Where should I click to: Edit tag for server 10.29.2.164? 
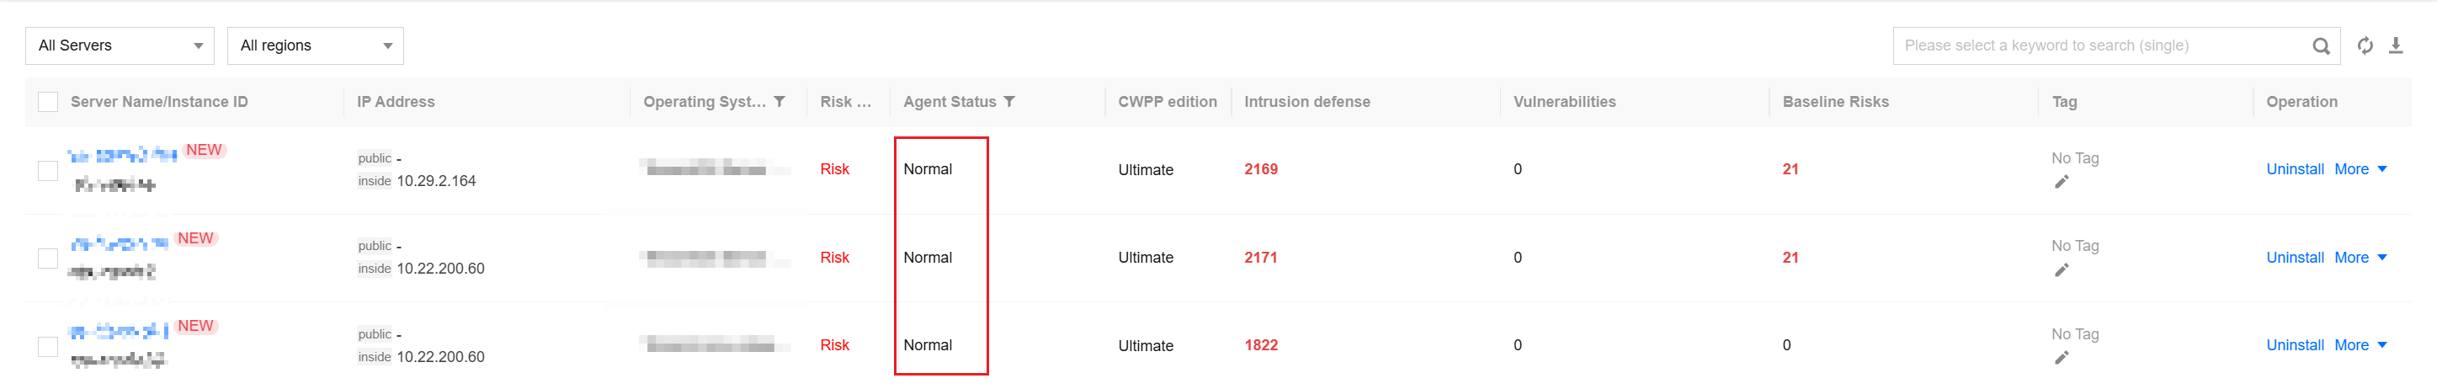(x=2062, y=182)
